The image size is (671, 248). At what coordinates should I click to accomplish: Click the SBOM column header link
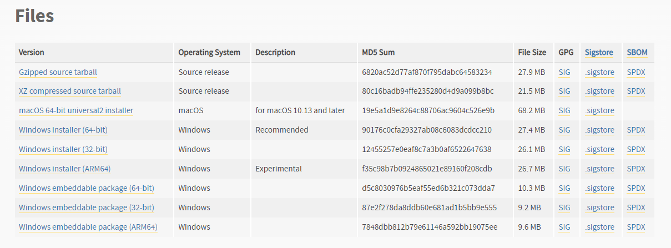click(x=637, y=52)
